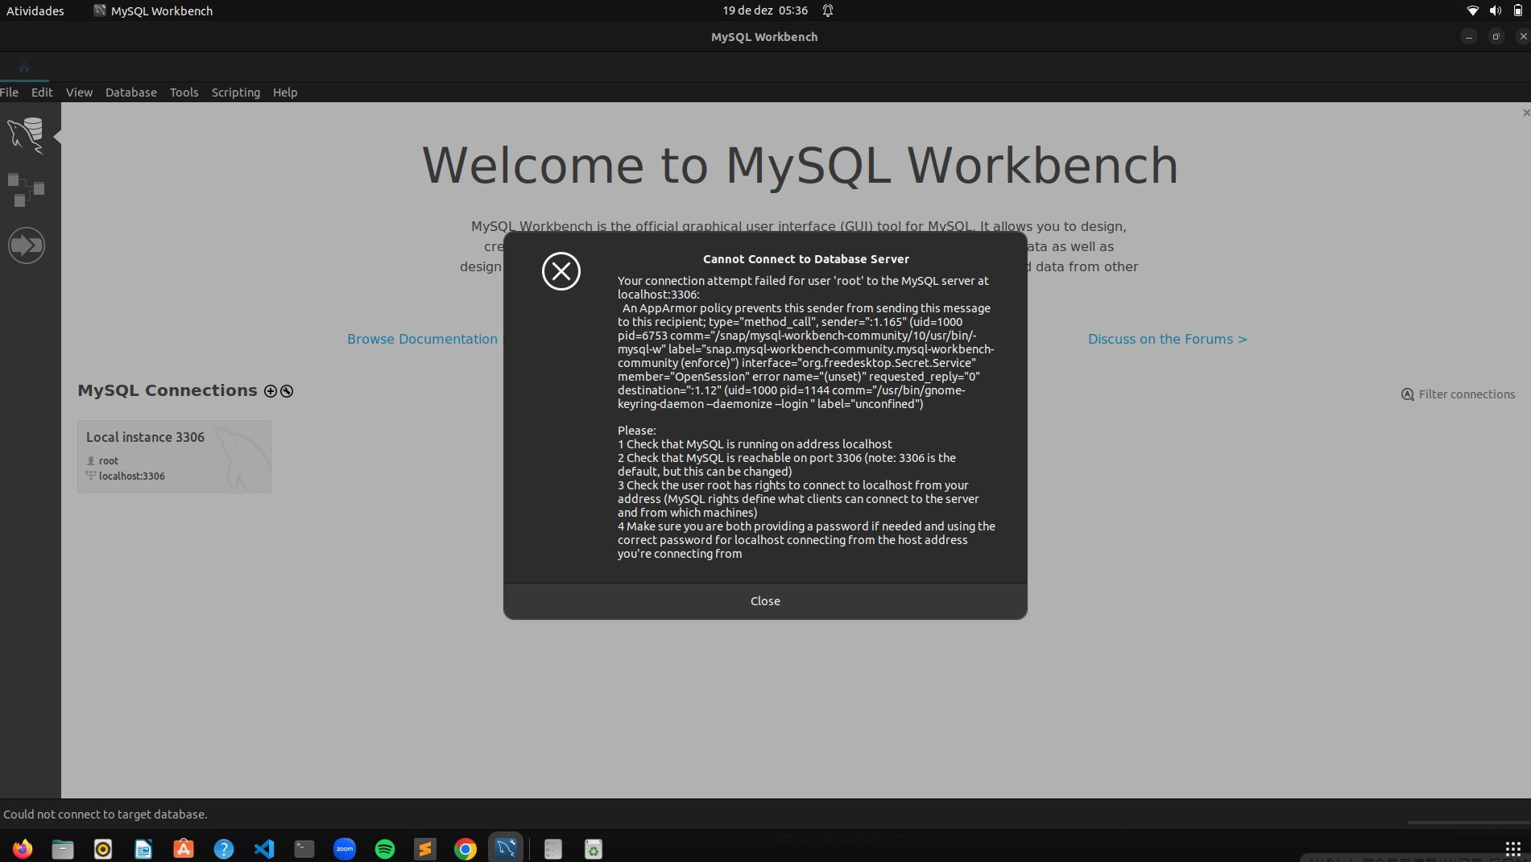Open the Files manager from the dock
Screen dimensions: 1531x862
63,849
